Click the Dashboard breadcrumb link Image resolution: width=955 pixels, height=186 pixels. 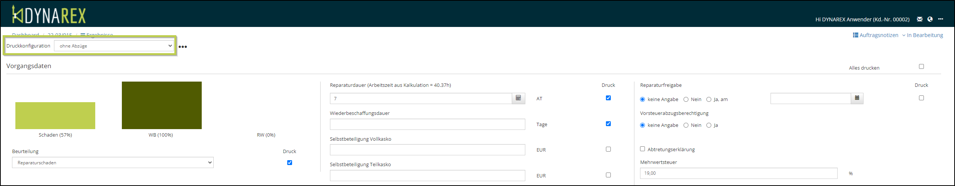25,34
